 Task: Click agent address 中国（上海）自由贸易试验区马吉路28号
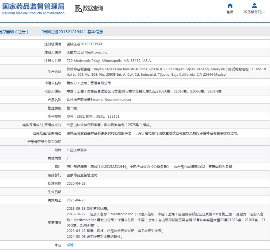click(x=144, y=91)
